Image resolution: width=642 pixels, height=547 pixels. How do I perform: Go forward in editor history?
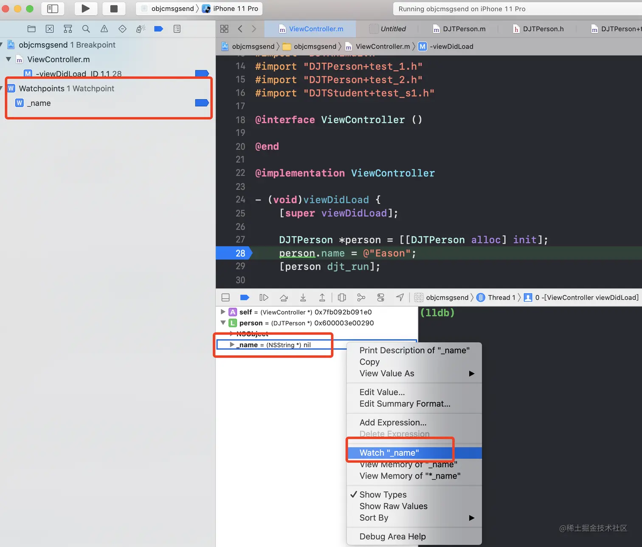[254, 29]
